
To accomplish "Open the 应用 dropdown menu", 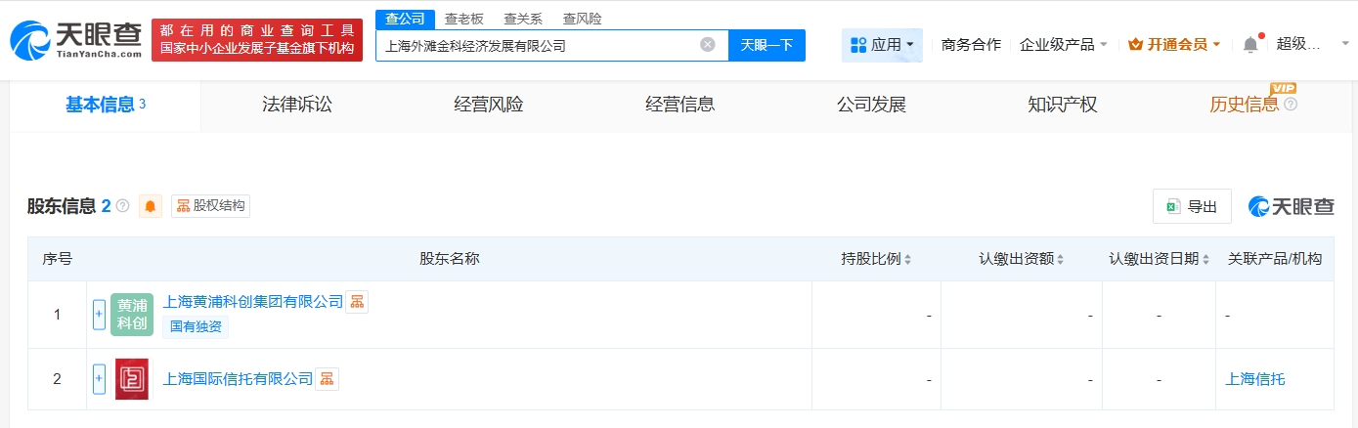I will pos(882,45).
